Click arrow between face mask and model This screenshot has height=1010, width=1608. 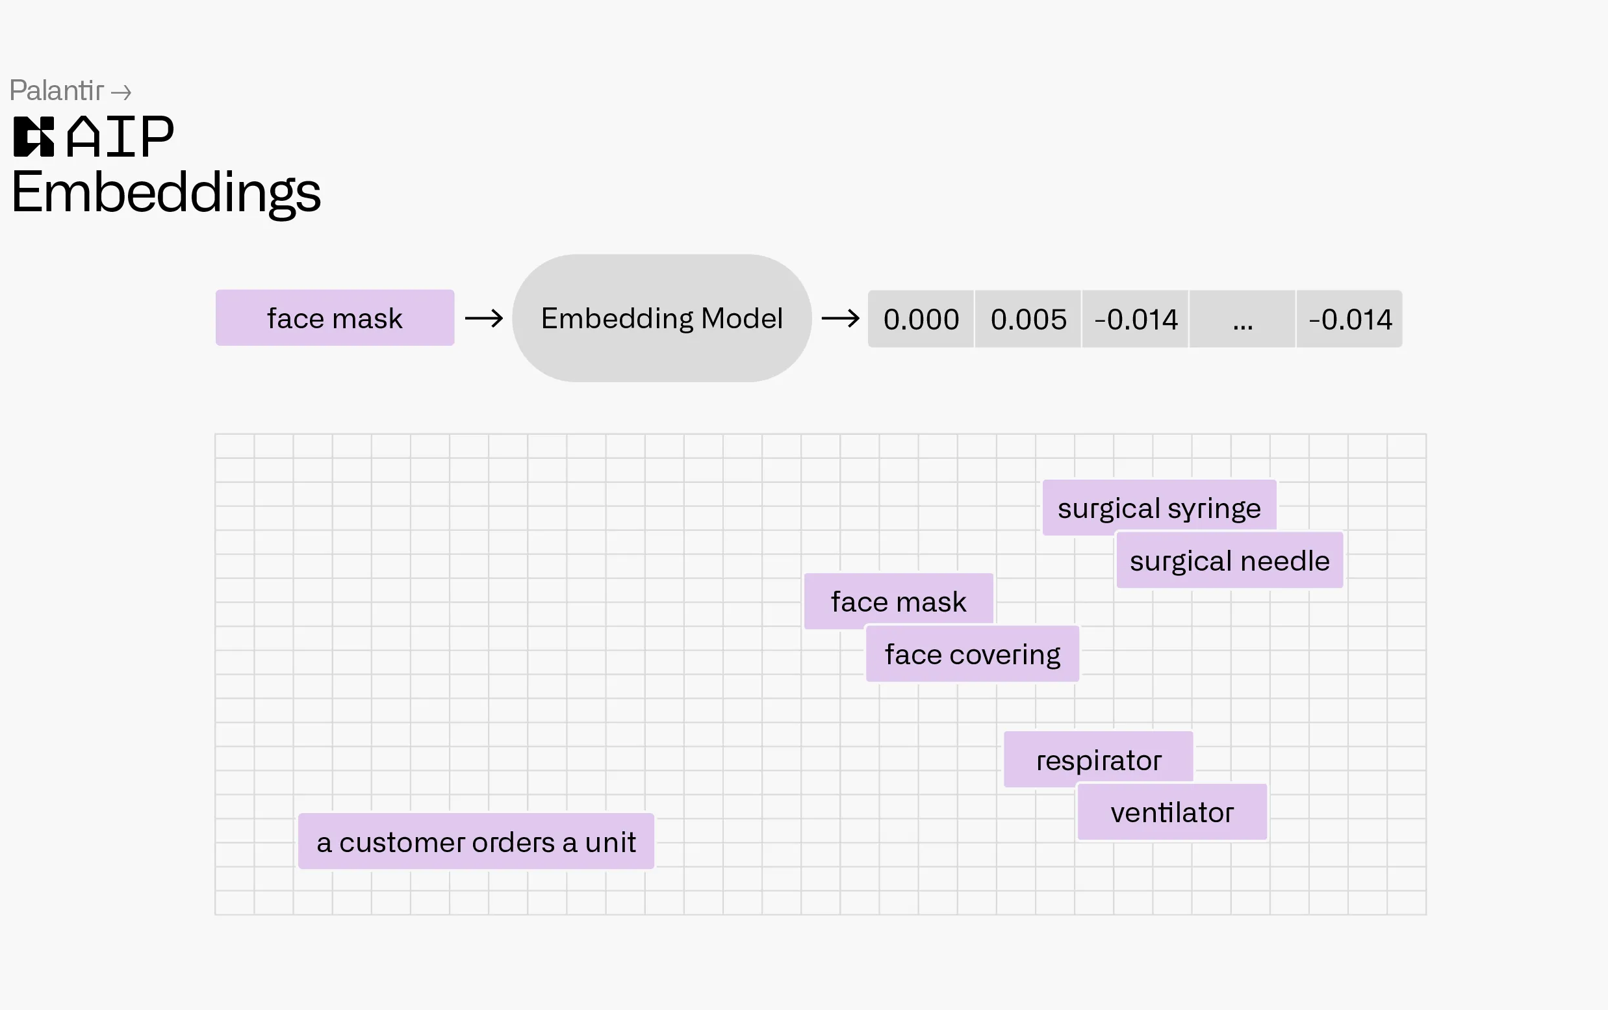click(x=483, y=318)
